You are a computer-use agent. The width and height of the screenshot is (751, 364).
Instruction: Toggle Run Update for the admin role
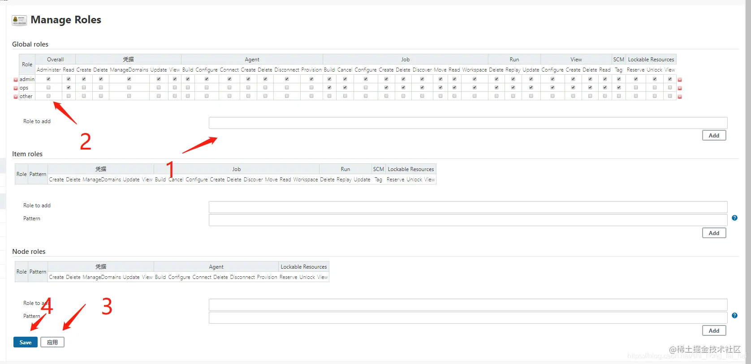coord(531,79)
